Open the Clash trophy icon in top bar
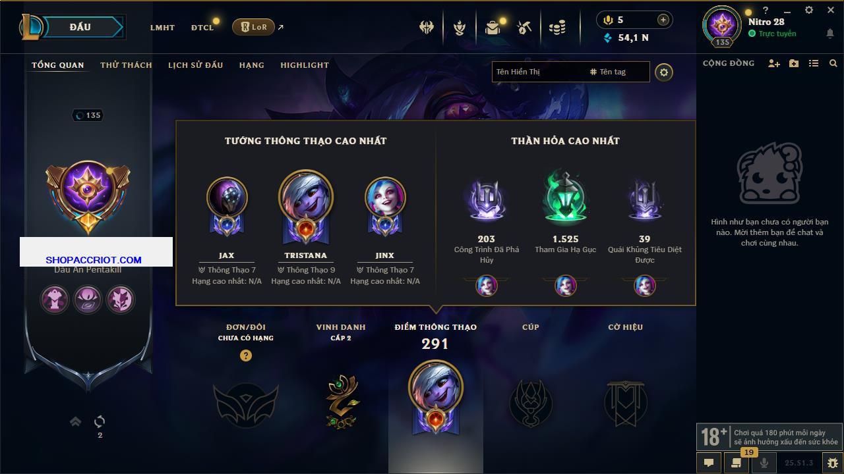The image size is (844, 474). 427,28
